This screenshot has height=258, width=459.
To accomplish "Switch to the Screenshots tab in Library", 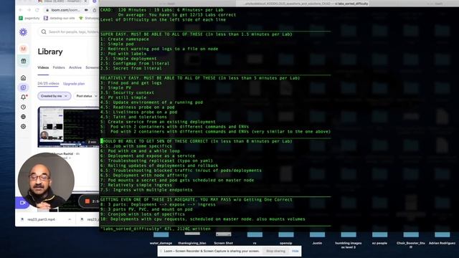I will pyautogui.click(x=93, y=67).
